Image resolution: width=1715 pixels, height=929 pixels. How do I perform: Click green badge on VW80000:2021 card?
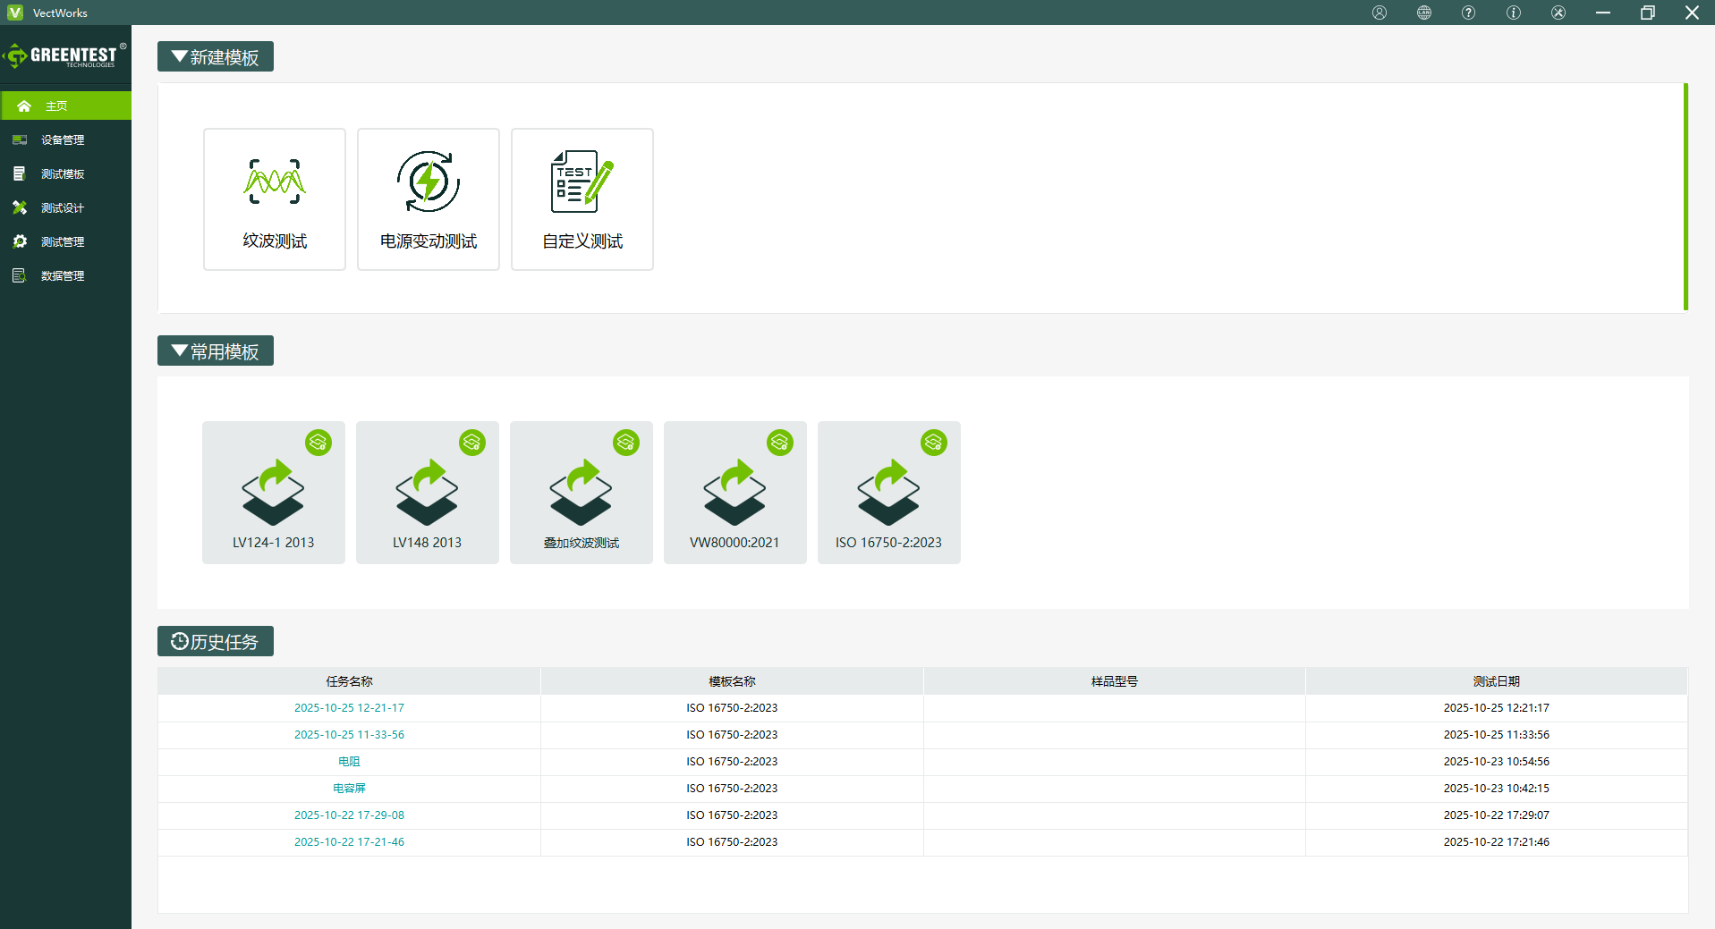(x=780, y=443)
